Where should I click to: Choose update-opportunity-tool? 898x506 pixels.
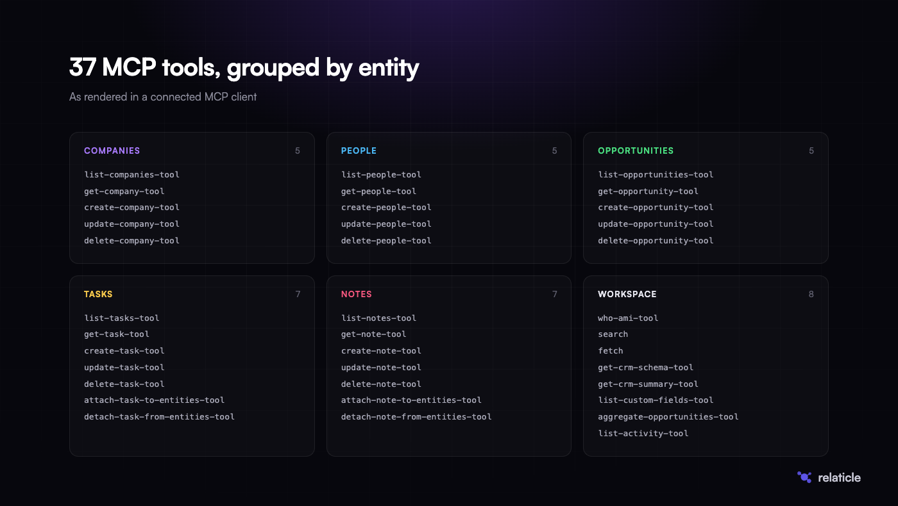[x=656, y=224]
